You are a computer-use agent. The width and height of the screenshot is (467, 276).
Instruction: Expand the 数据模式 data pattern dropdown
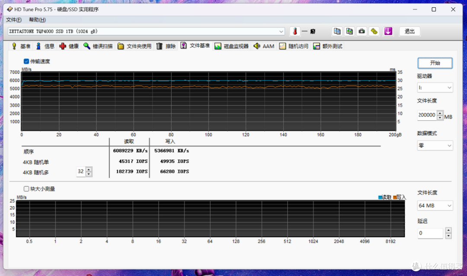pyautogui.click(x=435, y=146)
